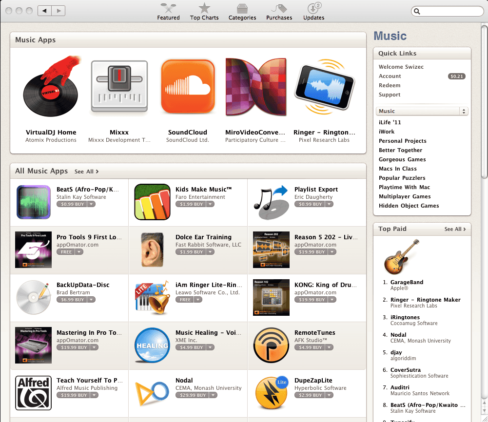Viewport: 488px width, 422px height.
Task: Click the BackUpData-Disc disc icon
Action: (33, 297)
